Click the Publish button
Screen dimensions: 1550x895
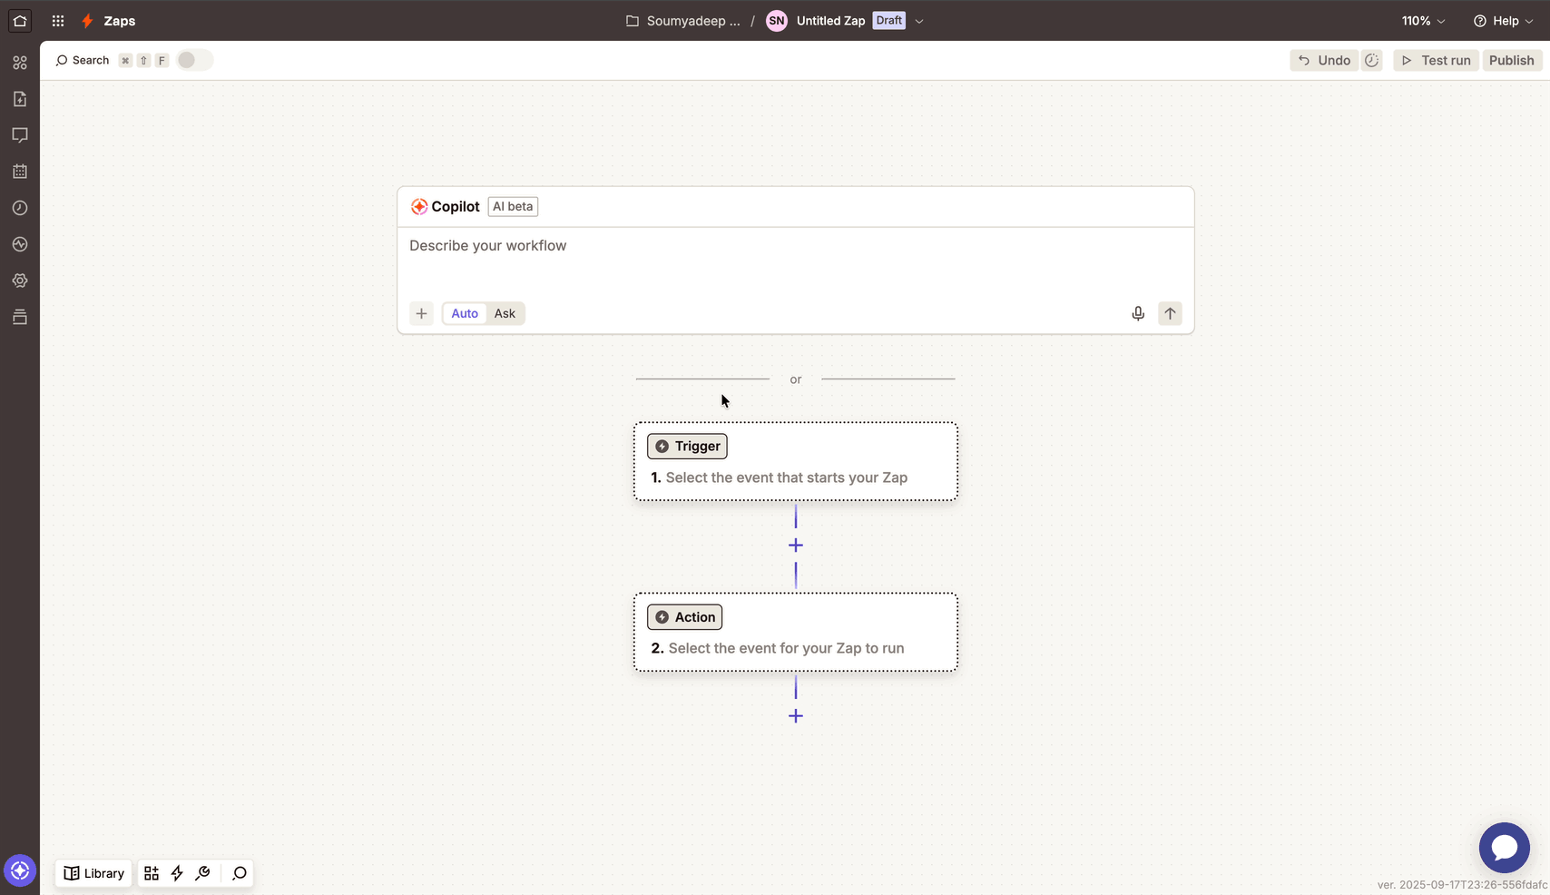pyautogui.click(x=1511, y=60)
